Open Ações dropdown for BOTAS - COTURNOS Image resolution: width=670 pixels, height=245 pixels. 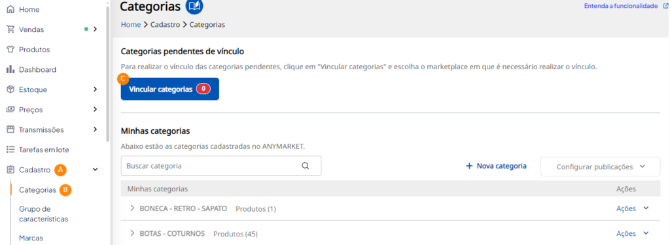tap(633, 234)
